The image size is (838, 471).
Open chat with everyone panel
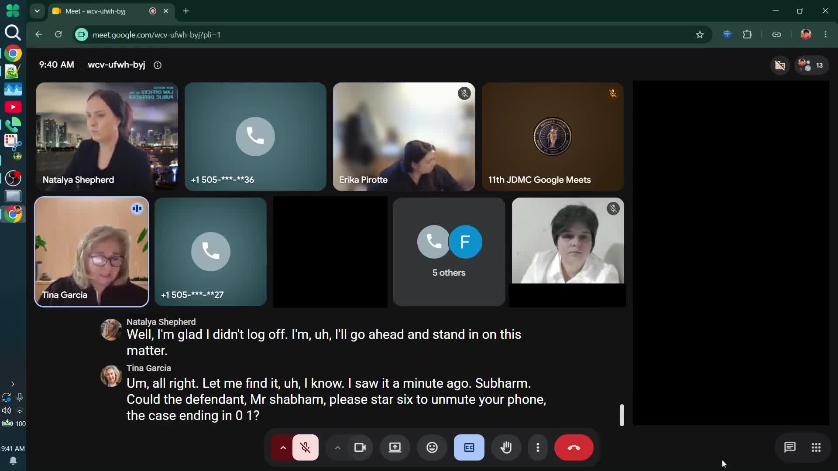click(790, 447)
